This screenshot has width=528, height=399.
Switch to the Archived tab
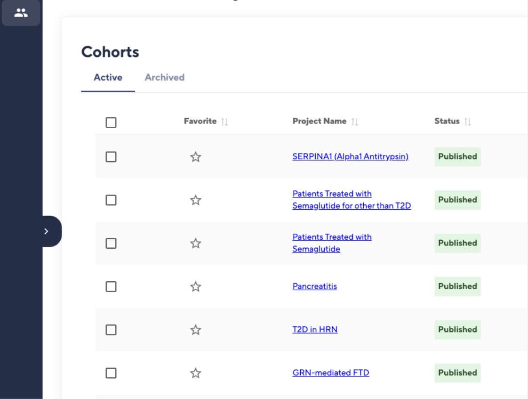tap(164, 77)
